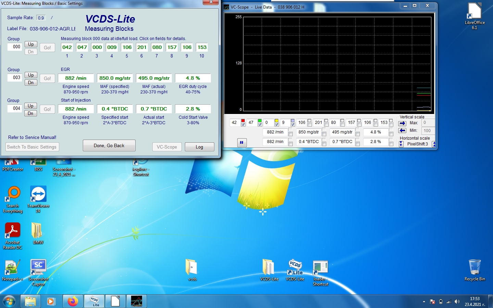Click the Group 000 number input field
Viewport: 493px width, 308px height.
[15, 47]
